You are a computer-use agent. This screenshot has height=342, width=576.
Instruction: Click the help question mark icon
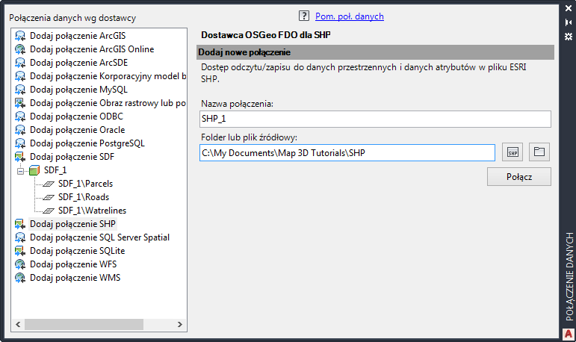coord(304,15)
